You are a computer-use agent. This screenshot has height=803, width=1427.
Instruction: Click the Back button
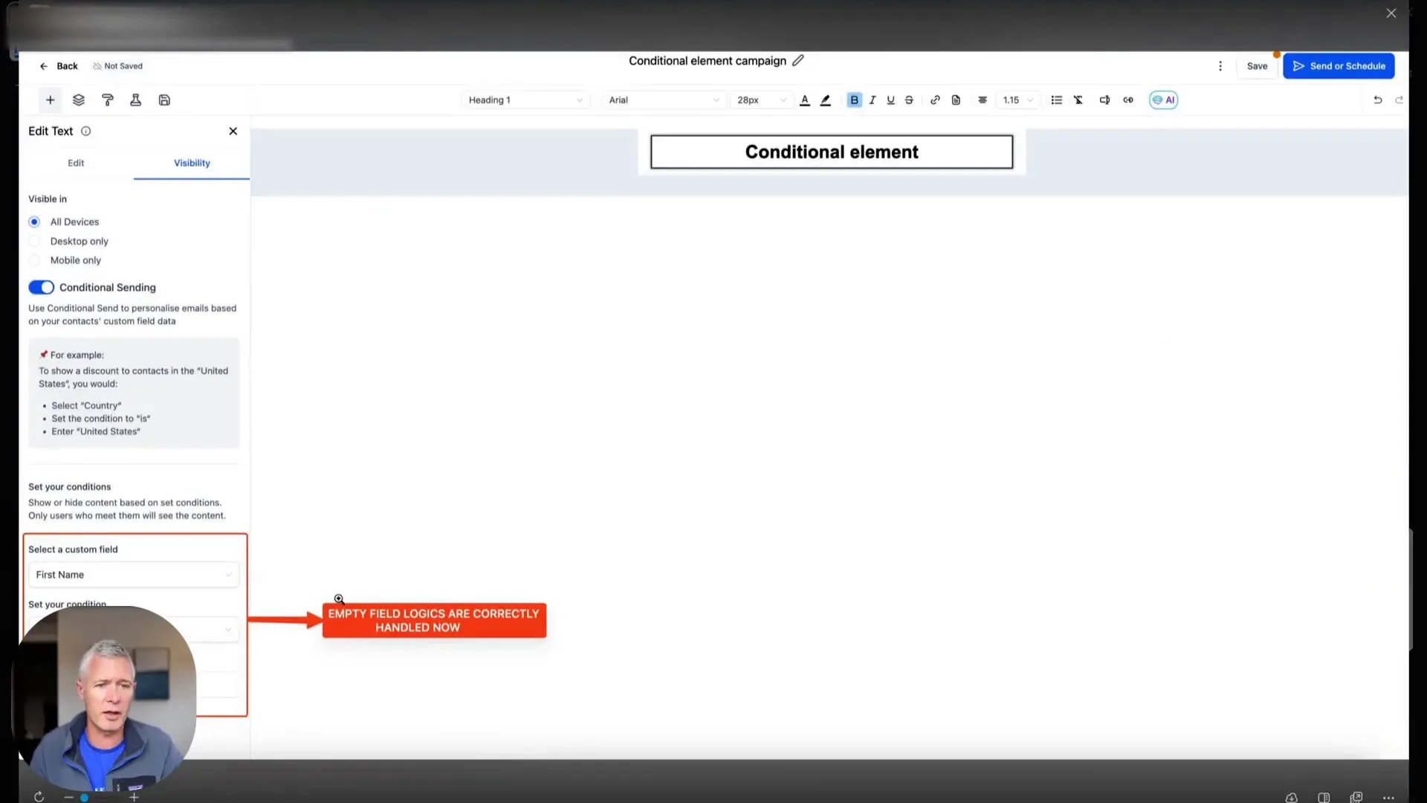pos(59,66)
